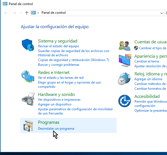The height and width of the screenshot is (155, 167).
Task: Click Cambiar el tipo de cuenta link
Action: [x=153, y=48]
